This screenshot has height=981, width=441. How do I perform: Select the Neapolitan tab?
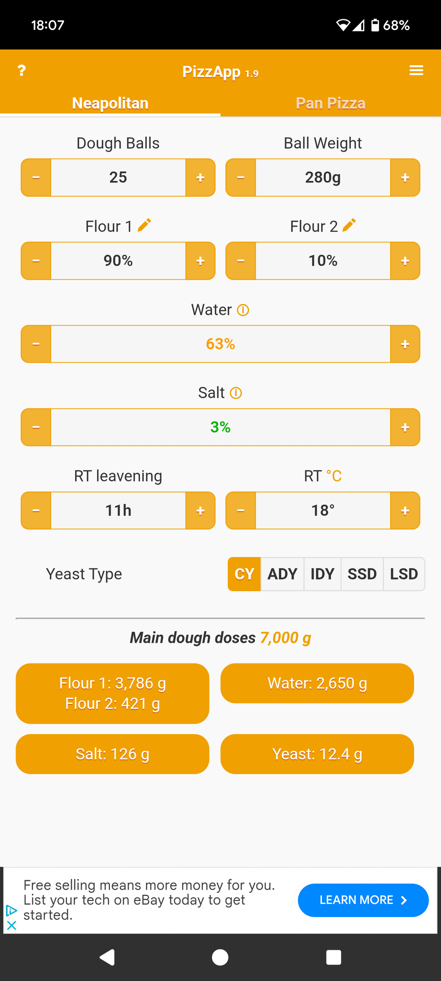(x=110, y=103)
